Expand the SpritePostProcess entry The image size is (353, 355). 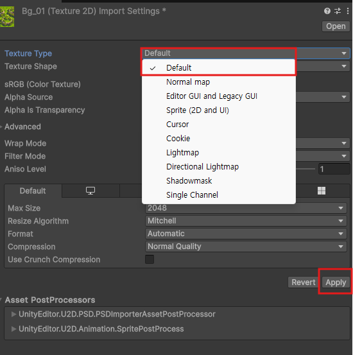coord(14,329)
